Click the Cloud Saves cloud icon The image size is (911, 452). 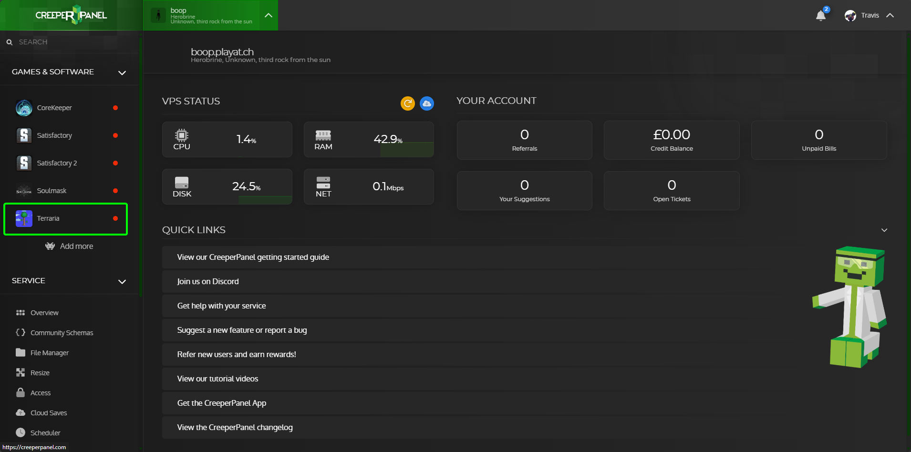tap(21, 412)
